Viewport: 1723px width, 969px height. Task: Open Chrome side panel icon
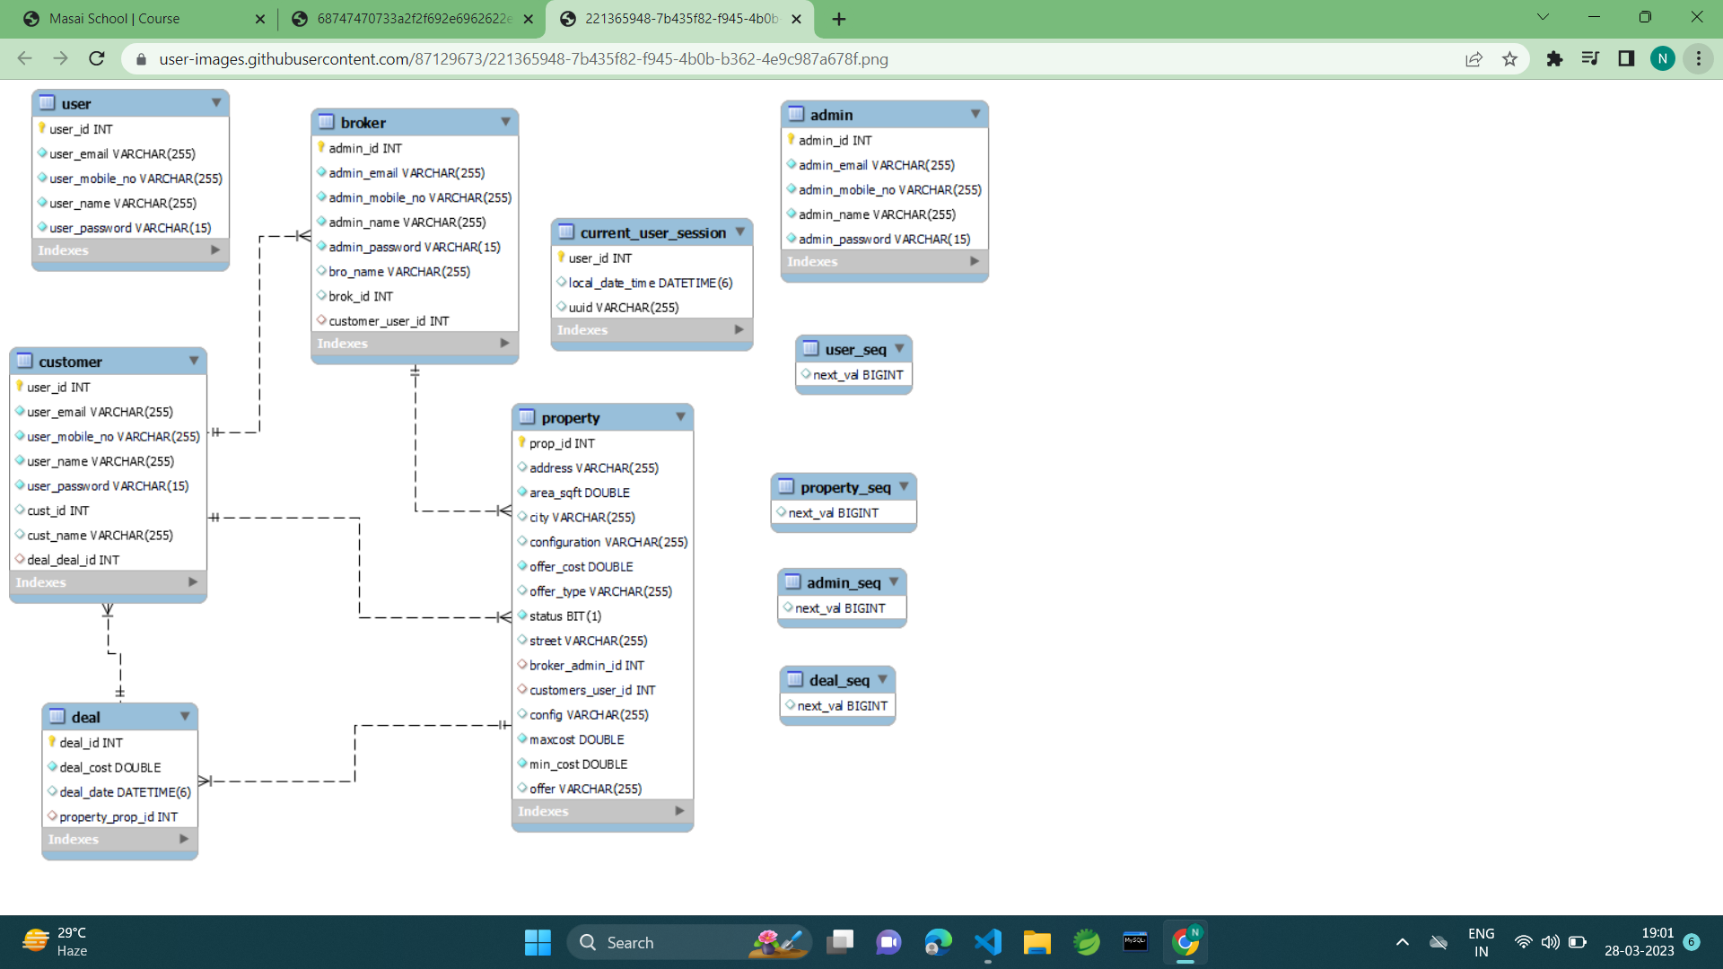click(1626, 59)
